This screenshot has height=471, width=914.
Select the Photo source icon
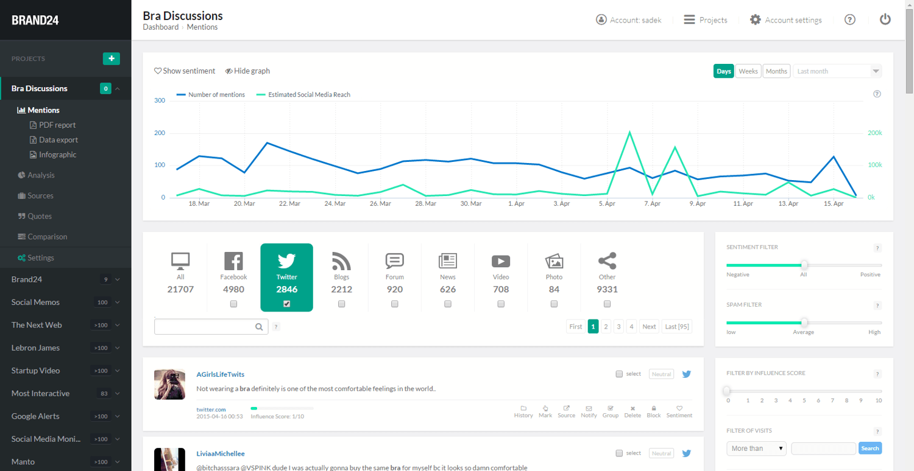pyautogui.click(x=554, y=261)
